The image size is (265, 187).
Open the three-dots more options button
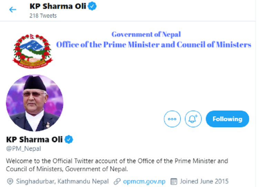pyautogui.click(x=172, y=119)
